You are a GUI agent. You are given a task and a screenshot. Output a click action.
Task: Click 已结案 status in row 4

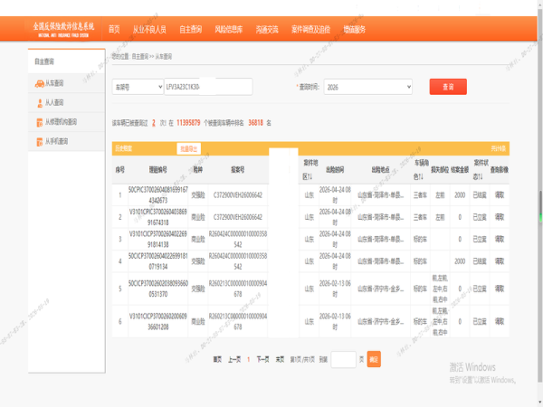click(480, 261)
